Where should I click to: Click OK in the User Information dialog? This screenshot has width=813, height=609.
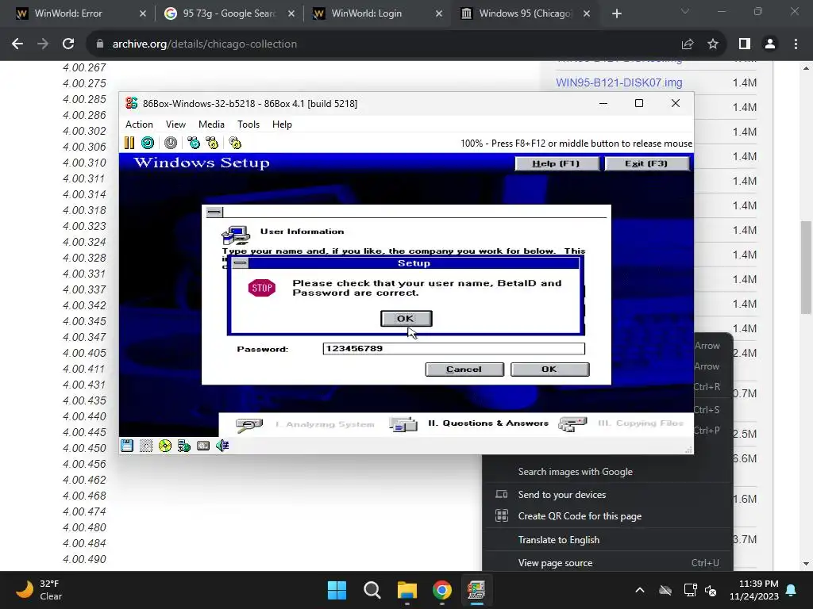[x=549, y=370]
